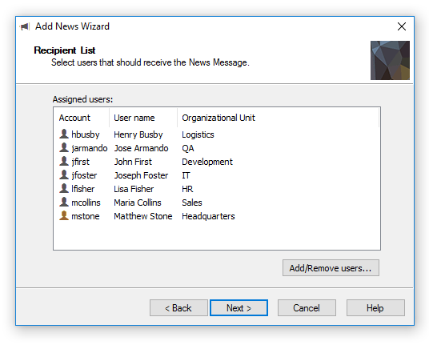The image size is (429, 345).
Task: Click the megaphone icon in title bar
Action: 25,26
